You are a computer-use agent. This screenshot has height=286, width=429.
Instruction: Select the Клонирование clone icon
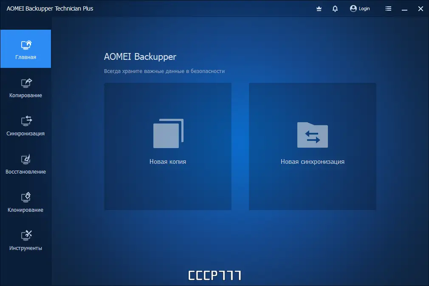[25, 197]
